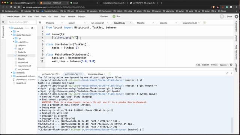Click the browser home icon

[15, 7]
